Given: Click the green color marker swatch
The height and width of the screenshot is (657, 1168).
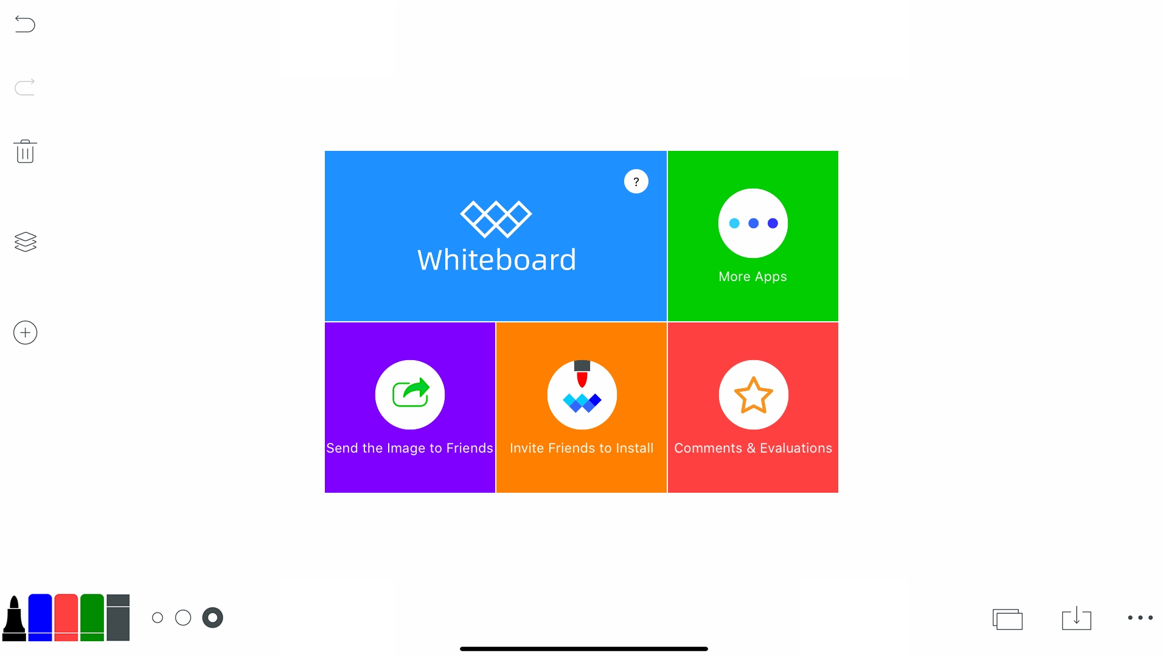Looking at the screenshot, I should tap(91, 616).
